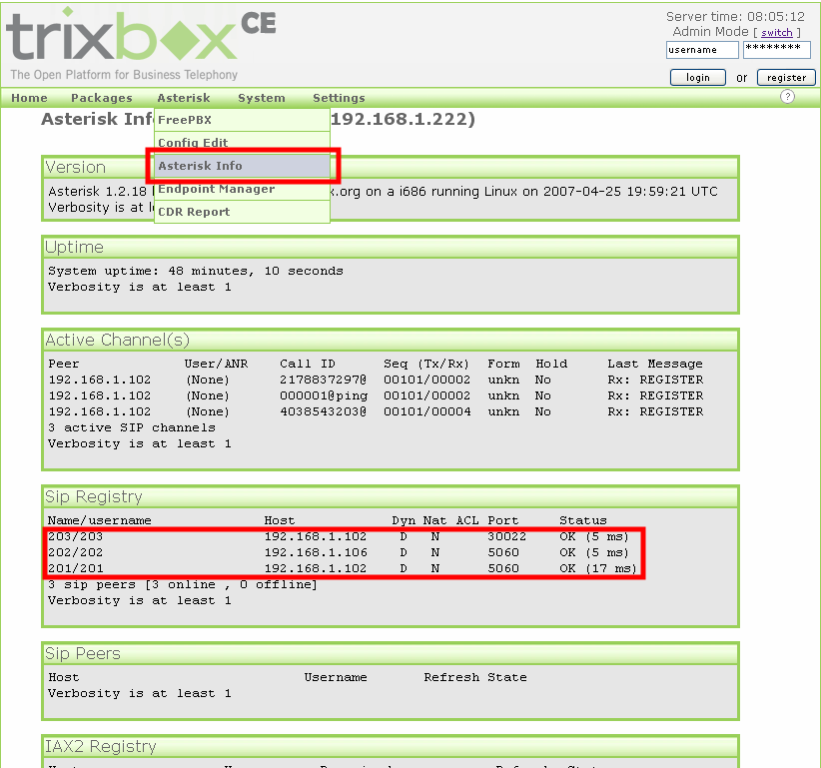
Task: Click the Sip Registry section header
Action: [x=391, y=496]
